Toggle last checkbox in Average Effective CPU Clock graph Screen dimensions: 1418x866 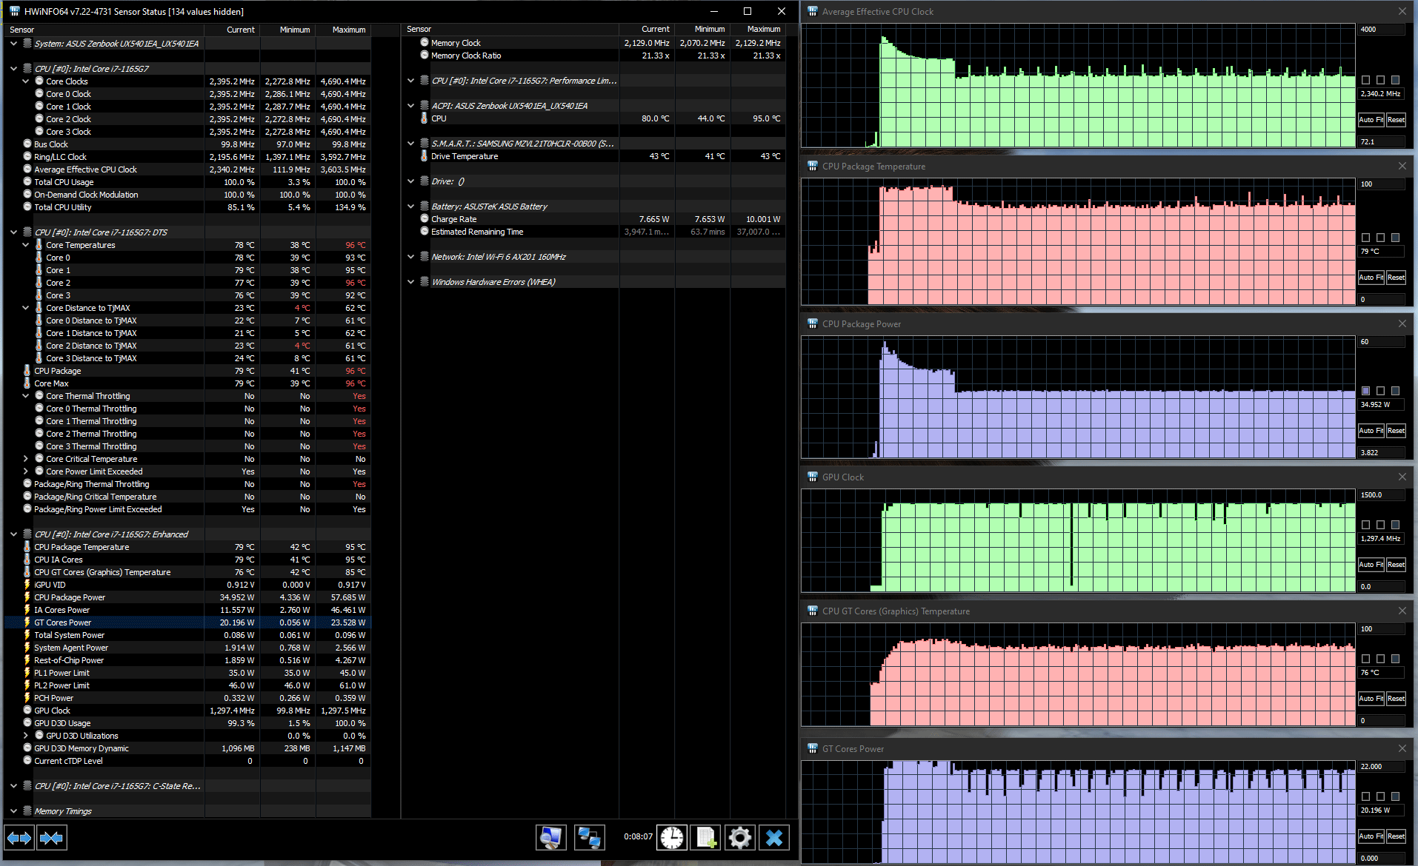pos(1396,80)
